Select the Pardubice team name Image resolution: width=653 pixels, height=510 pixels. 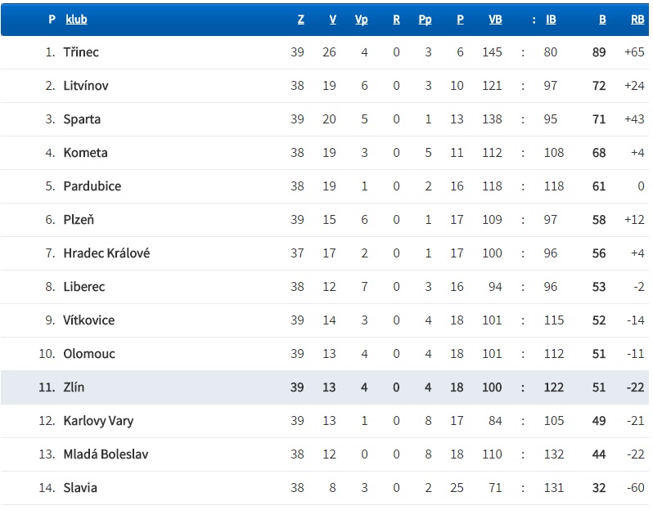92,186
